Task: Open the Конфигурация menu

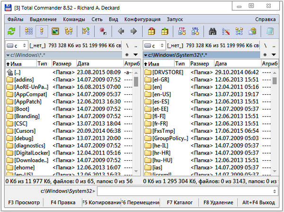Action: [142, 19]
